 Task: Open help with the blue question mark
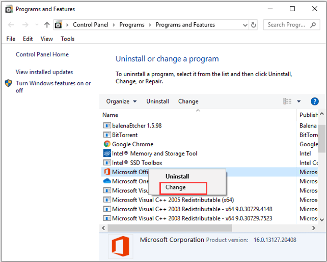pyautogui.click(x=314, y=102)
